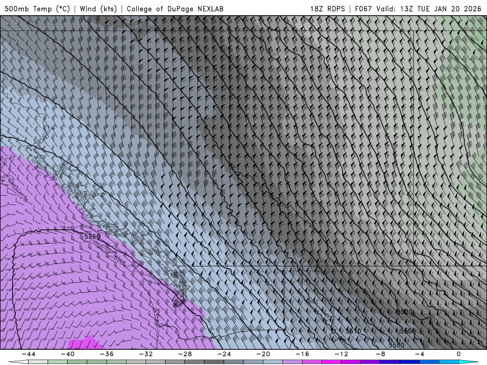Screen dimensions: 487x365
Task: Click the 5550 contour label
Action: tap(408, 331)
